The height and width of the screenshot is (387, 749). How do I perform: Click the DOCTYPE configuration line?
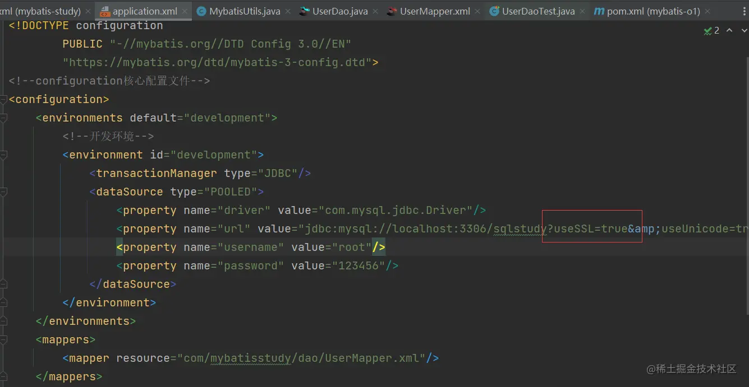(x=86, y=25)
